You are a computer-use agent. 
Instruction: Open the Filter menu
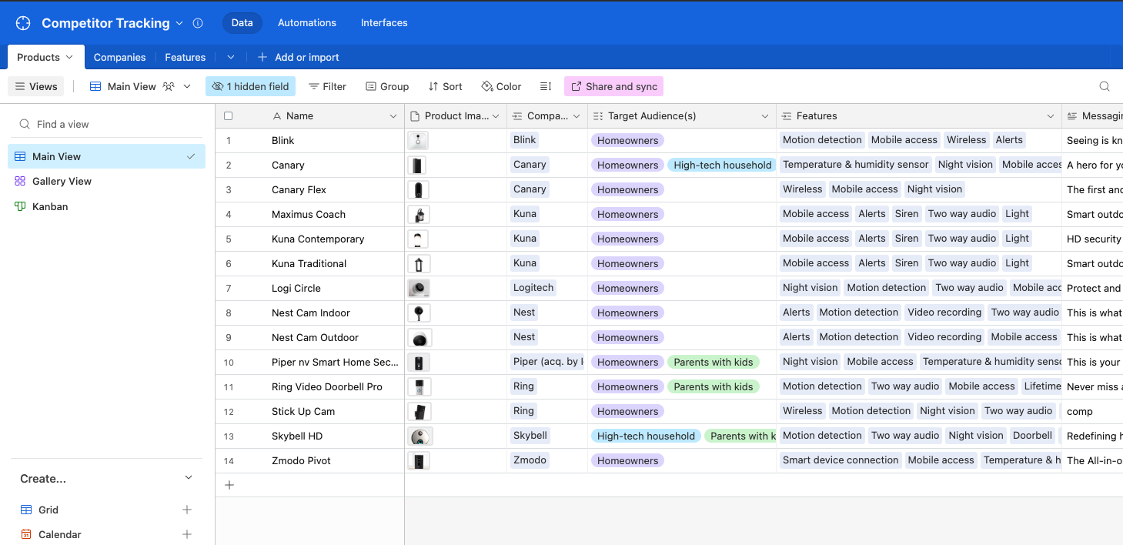click(x=327, y=86)
